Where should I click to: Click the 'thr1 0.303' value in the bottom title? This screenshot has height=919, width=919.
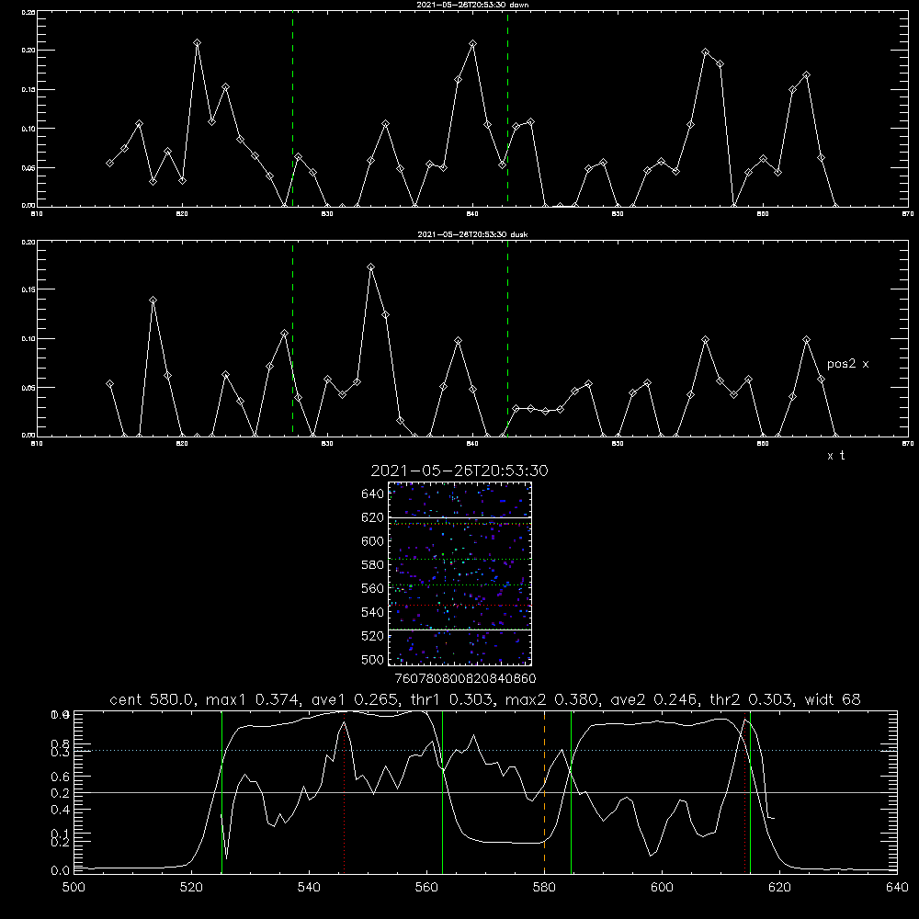pos(452,699)
